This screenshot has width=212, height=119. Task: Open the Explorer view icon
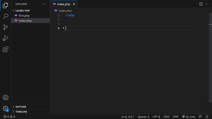pyautogui.click(x=5, y=5)
